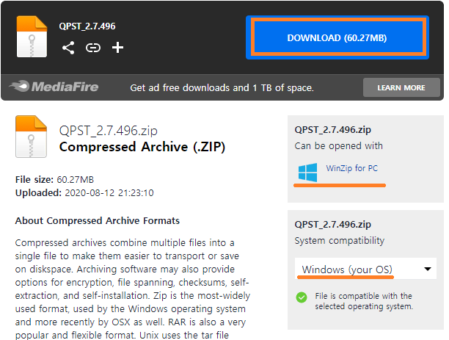The width and height of the screenshot is (449, 340).
Task: Download the 60.27MB file
Action: coord(337,37)
